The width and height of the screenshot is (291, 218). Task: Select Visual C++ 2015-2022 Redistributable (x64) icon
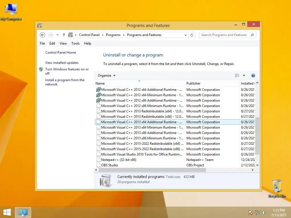[x=98, y=143]
